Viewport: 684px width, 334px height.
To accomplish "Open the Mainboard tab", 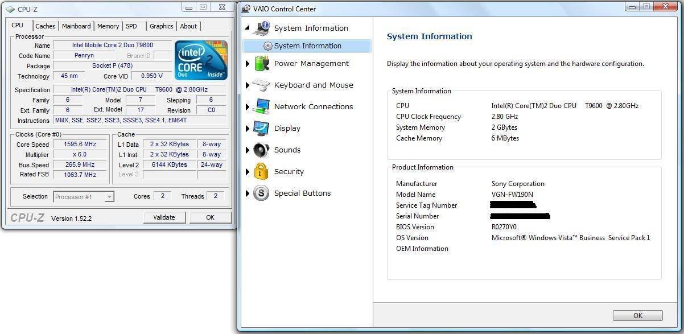I will tap(76, 26).
